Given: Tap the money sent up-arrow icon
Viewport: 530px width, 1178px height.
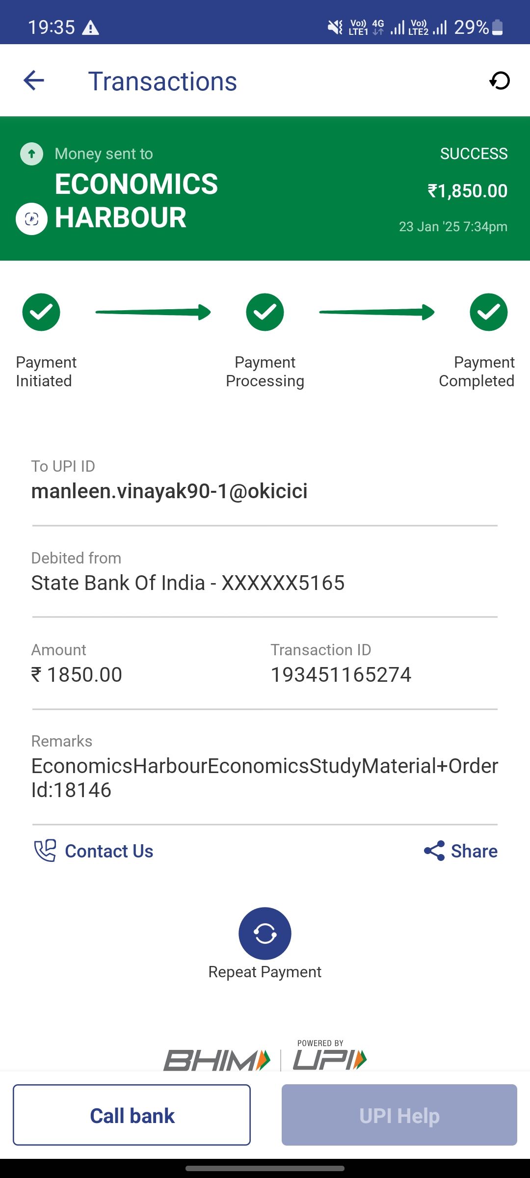Looking at the screenshot, I should pyautogui.click(x=32, y=154).
